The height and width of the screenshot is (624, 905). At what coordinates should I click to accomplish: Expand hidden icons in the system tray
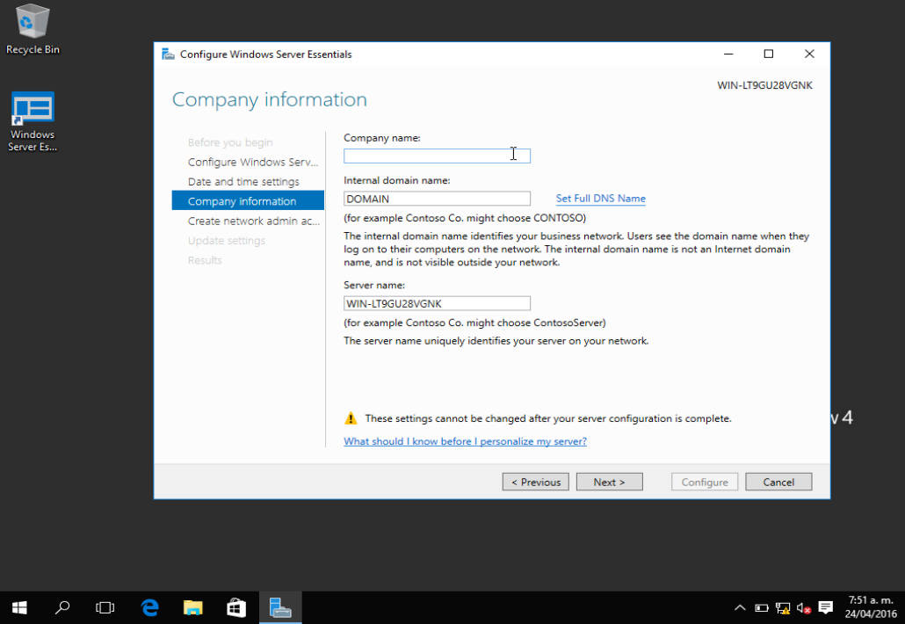[x=740, y=606]
